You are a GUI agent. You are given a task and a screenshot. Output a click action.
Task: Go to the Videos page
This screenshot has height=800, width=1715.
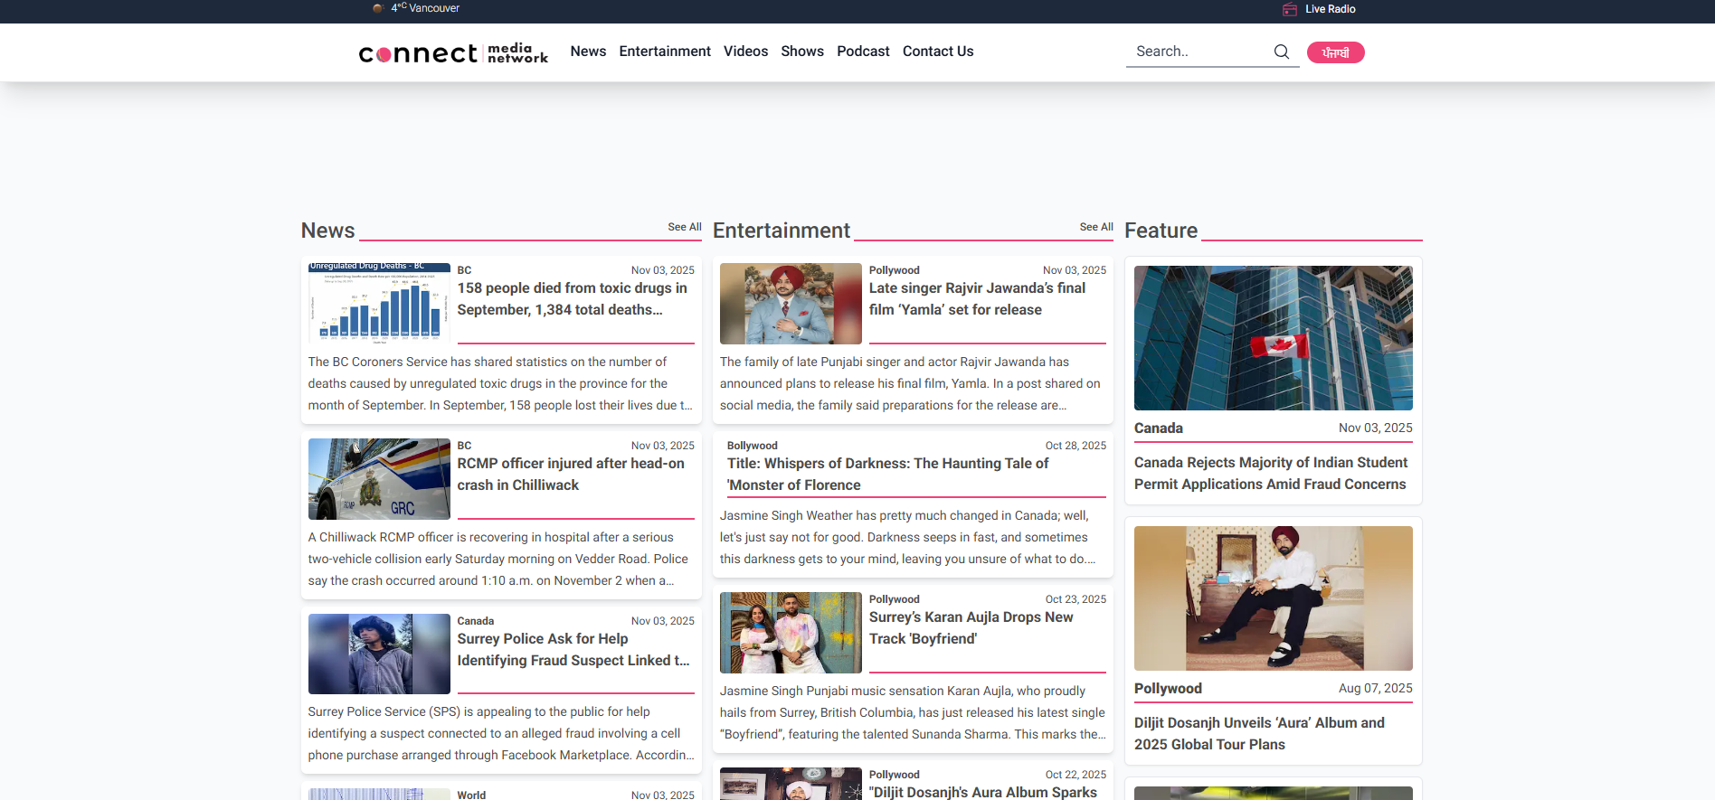coord(745,52)
